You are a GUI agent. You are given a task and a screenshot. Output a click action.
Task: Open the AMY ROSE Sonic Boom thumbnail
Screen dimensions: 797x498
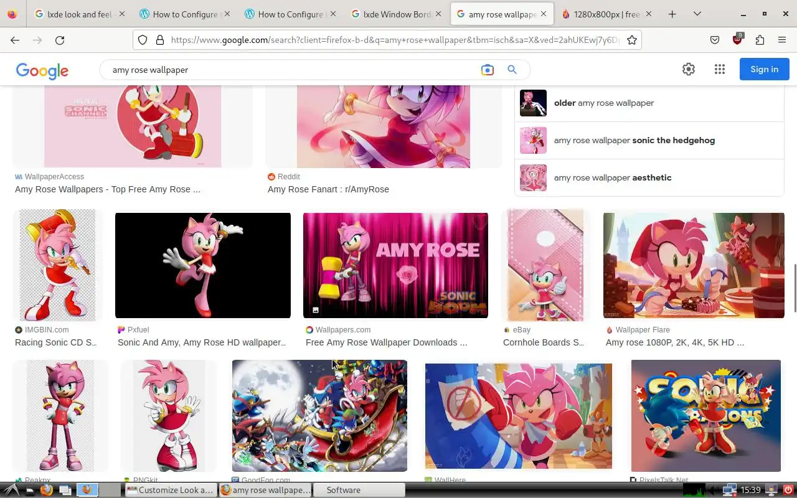pyautogui.click(x=395, y=265)
